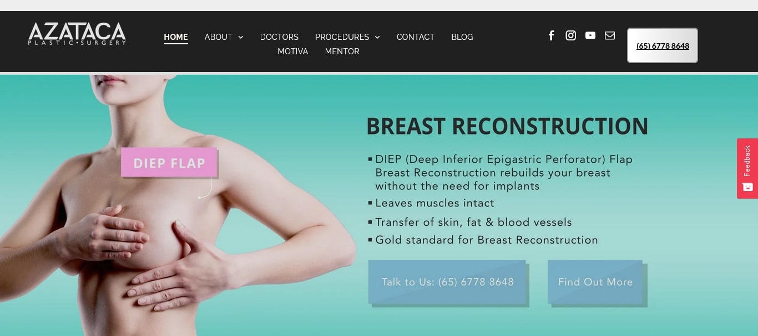Click the Azataca Plastic Surgery logo
Screen dimensions: 758x336
[77, 34]
